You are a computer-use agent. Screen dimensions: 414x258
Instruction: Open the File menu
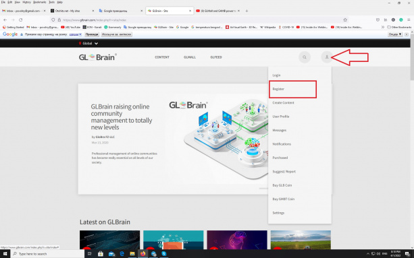pos(3,2)
